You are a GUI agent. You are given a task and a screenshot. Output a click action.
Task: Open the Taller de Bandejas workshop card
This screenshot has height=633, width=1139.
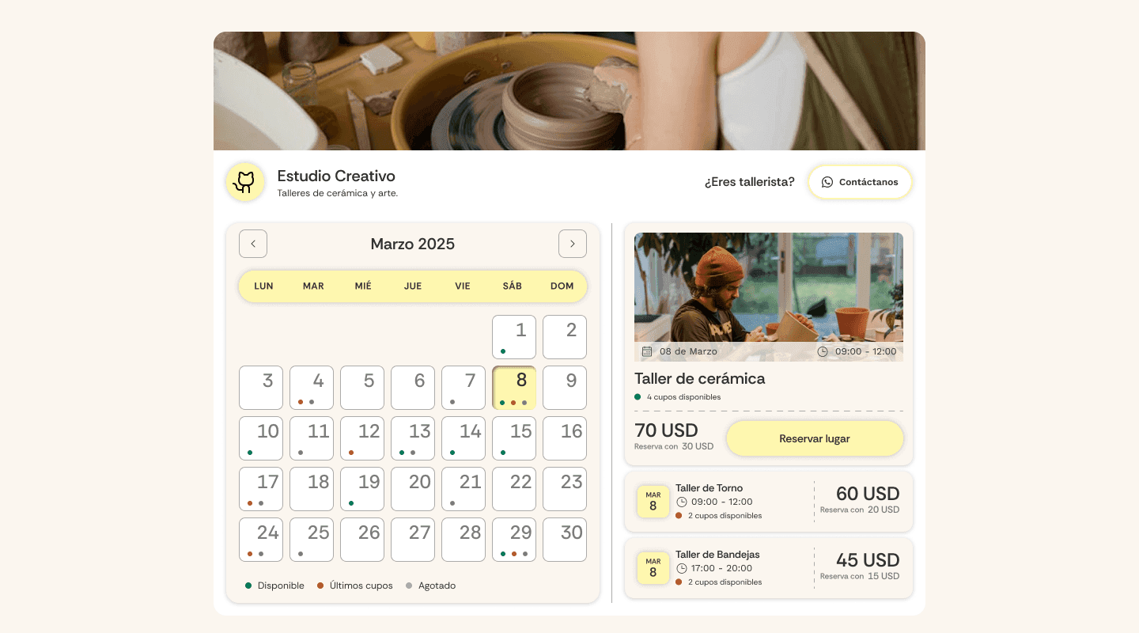(x=769, y=568)
